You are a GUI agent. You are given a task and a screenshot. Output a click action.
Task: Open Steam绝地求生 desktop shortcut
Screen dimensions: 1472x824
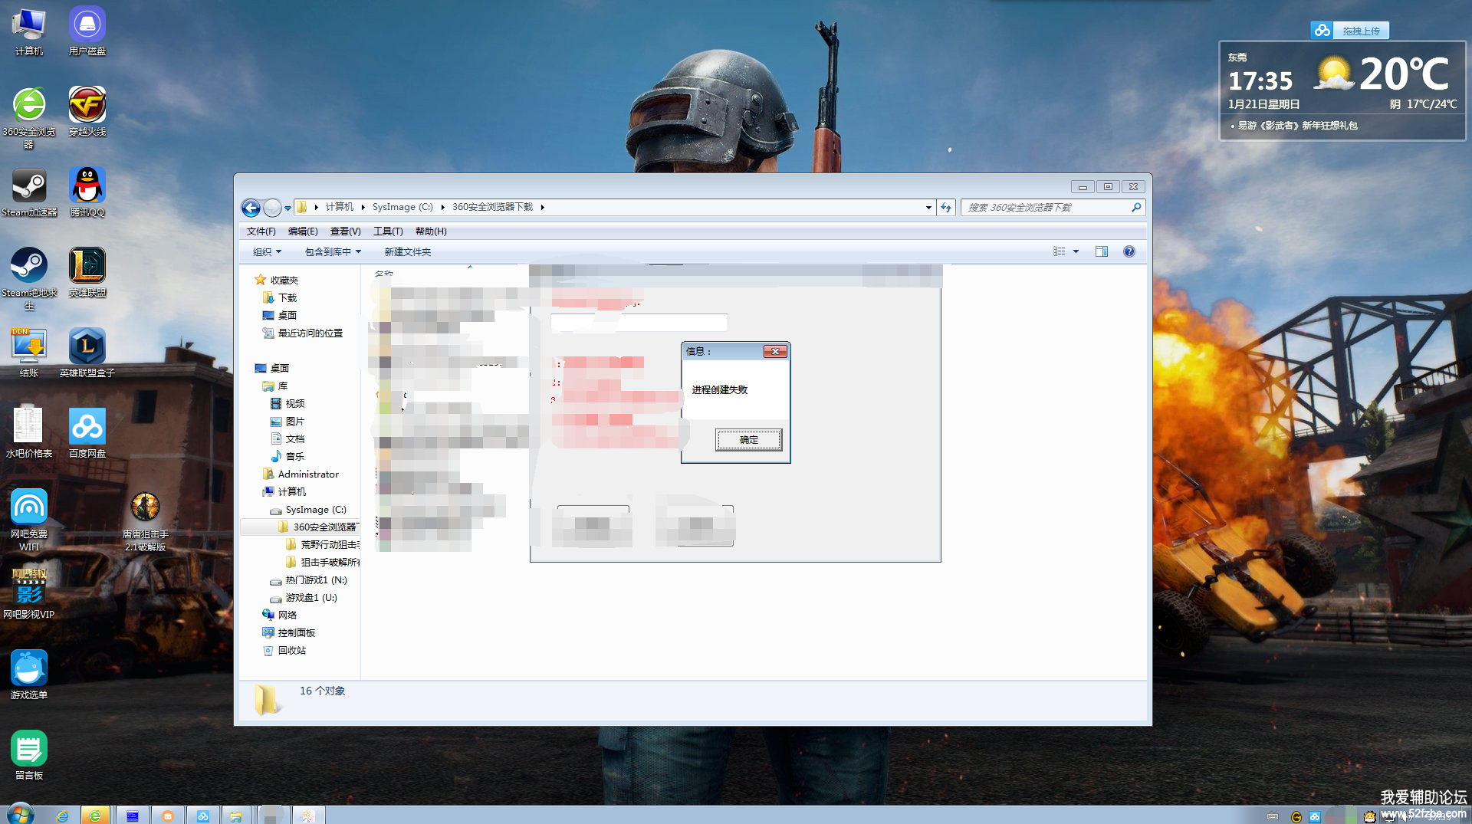click(x=29, y=278)
